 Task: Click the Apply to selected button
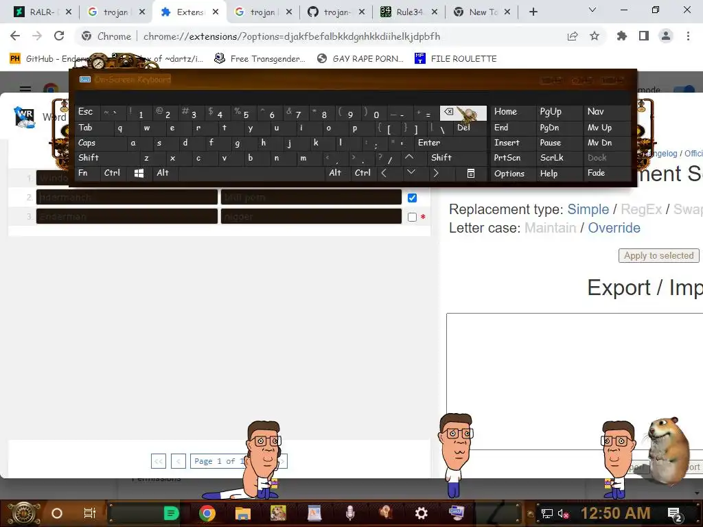[658, 255]
